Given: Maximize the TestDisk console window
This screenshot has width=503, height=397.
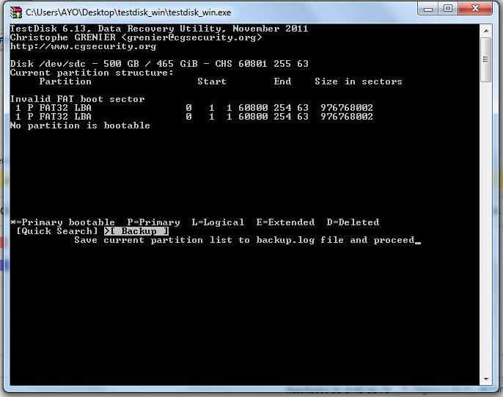Looking at the screenshot, I should coord(448,10).
